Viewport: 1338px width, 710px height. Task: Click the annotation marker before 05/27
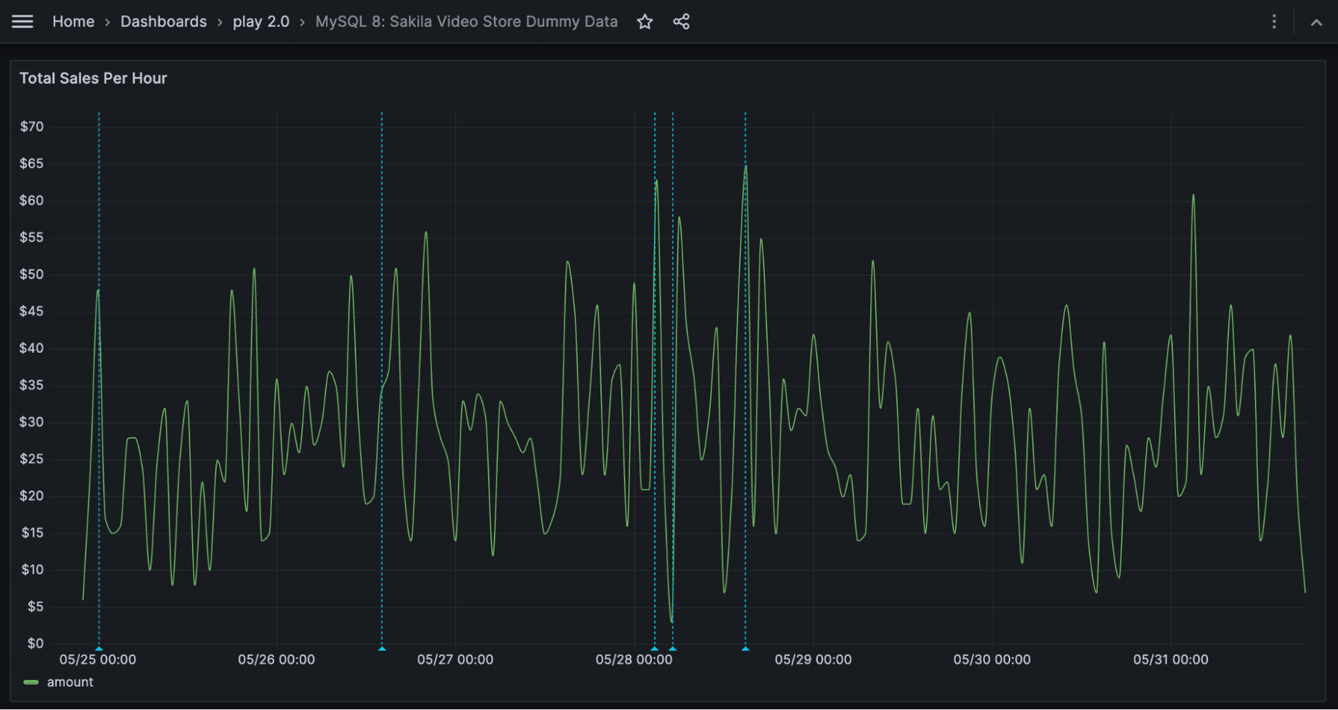tap(382, 648)
